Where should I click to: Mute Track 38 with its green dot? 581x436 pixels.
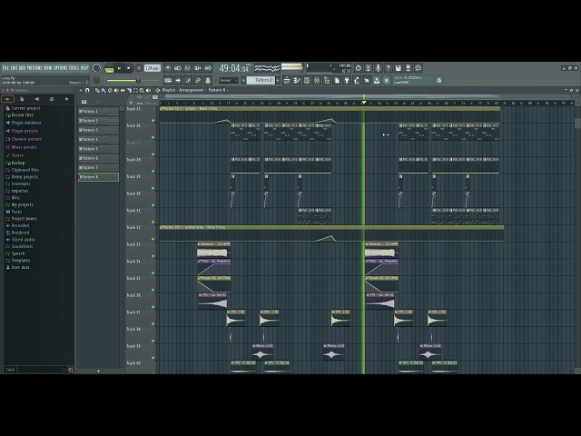point(153,341)
